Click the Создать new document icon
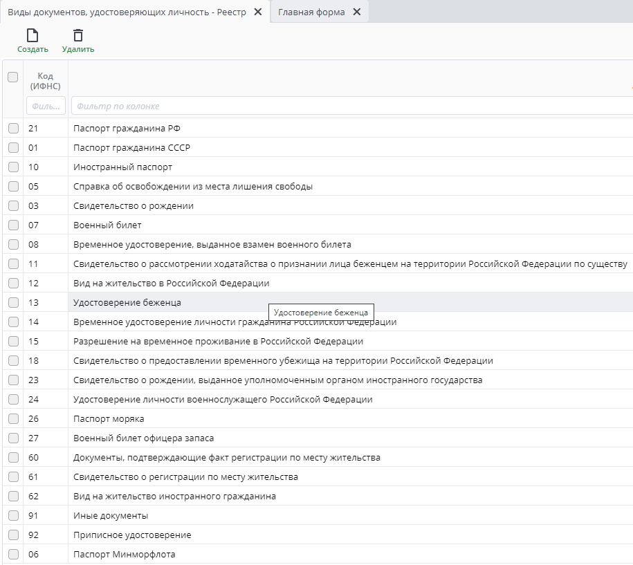 pos(33,36)
